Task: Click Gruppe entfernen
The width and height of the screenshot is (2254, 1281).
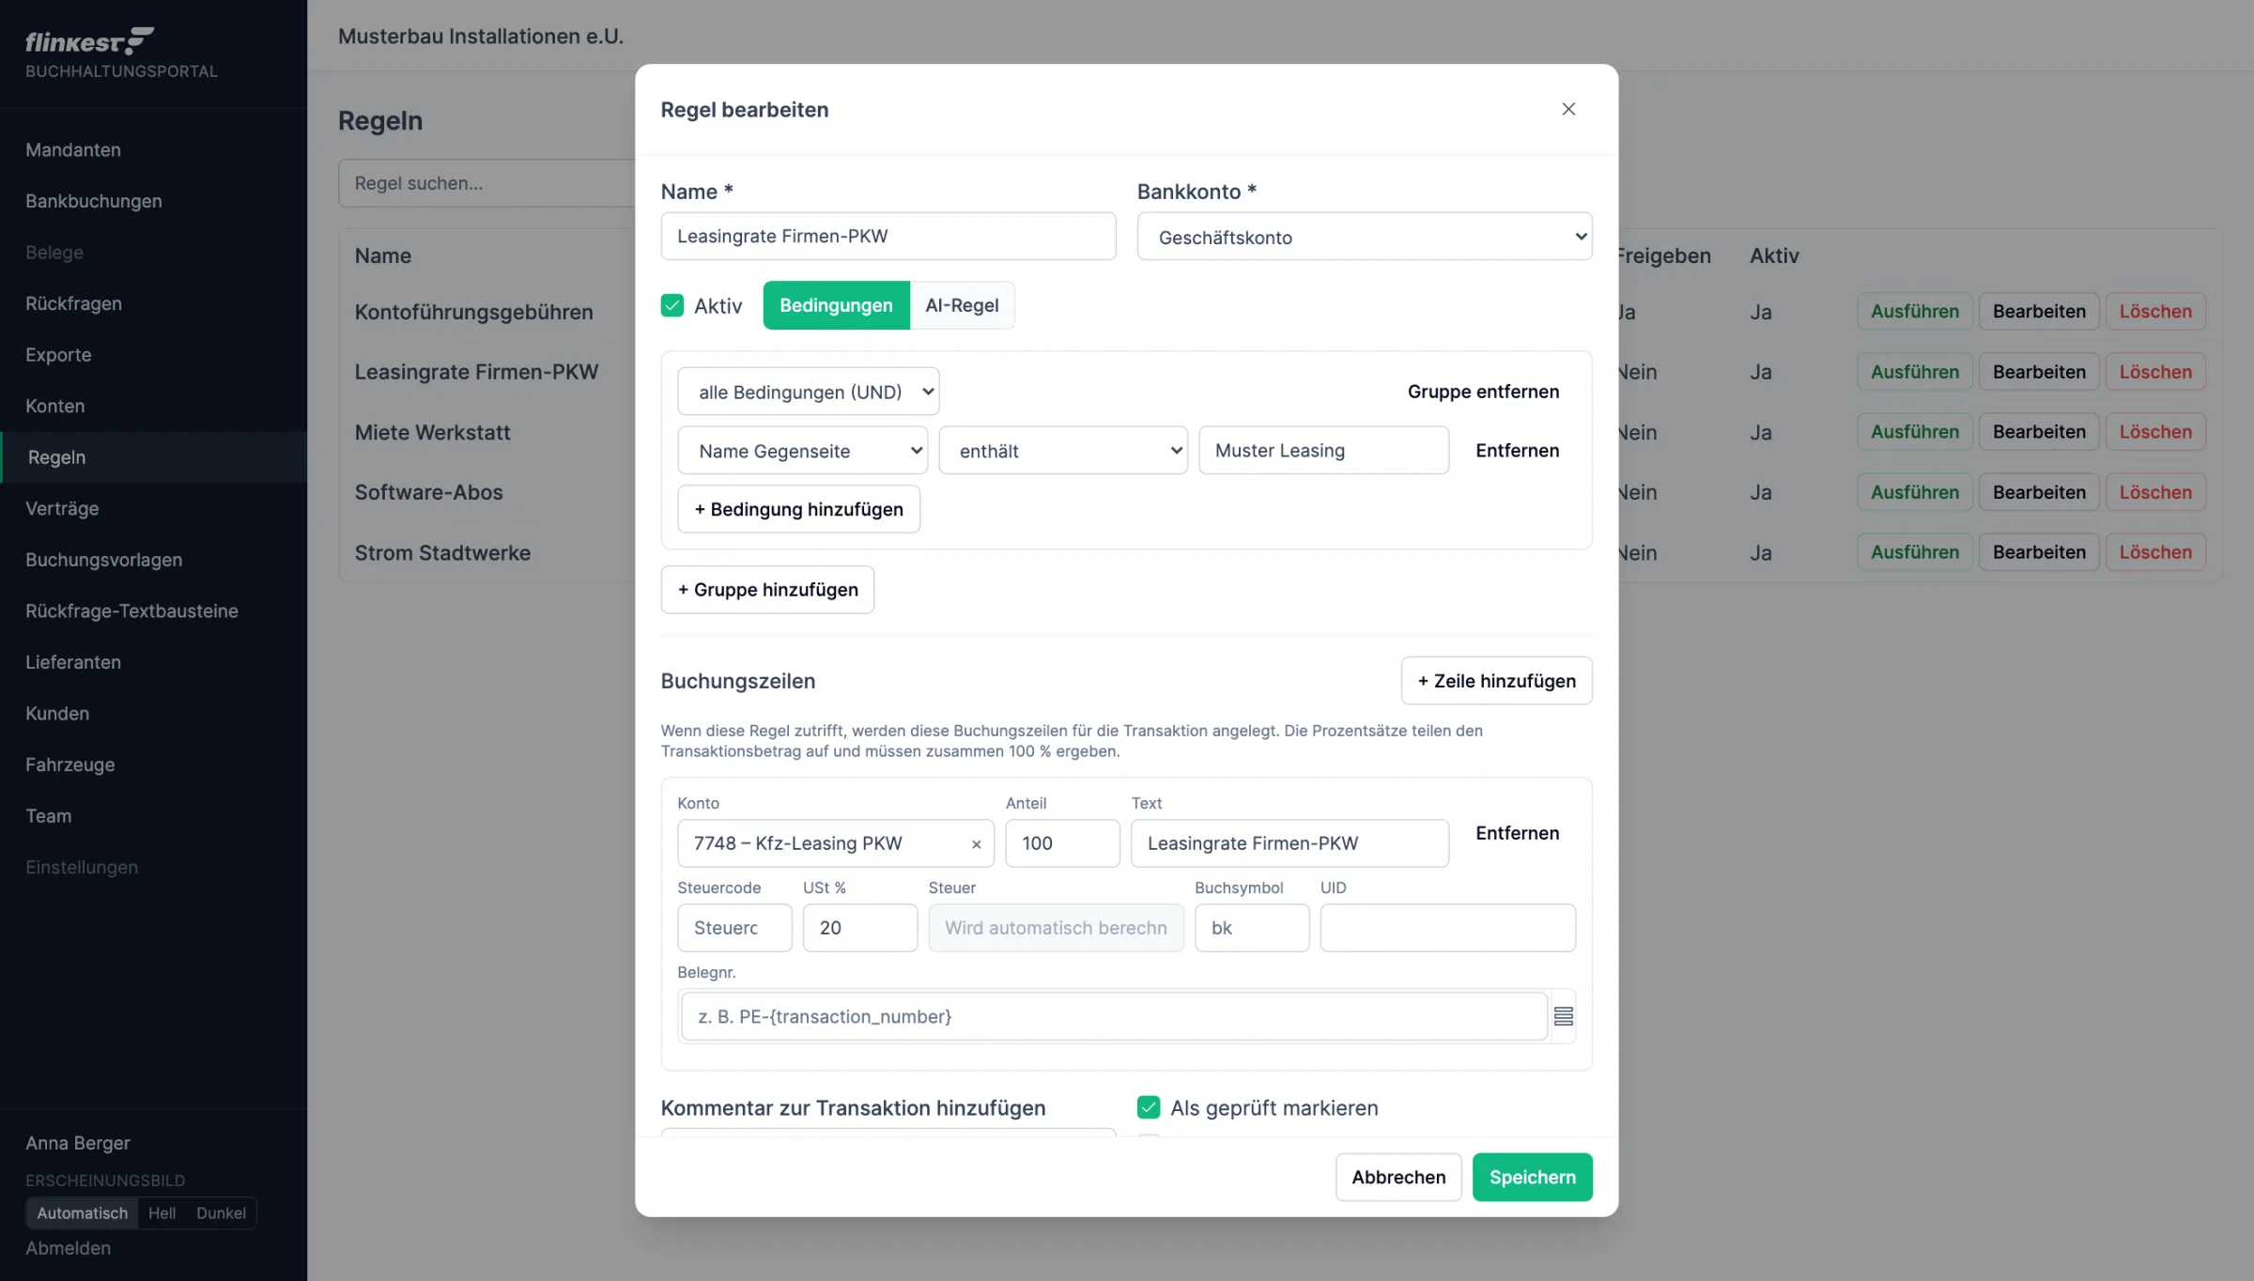Action: pyautogui.click(x=1483, y=392)
